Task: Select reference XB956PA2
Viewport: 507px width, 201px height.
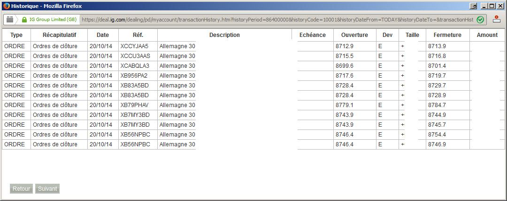Action: [x=134, y=76]
